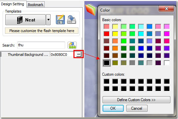Choose the periwinkle swatch in third row
This screenshot has height=119, width=178.
coord(150,41)
